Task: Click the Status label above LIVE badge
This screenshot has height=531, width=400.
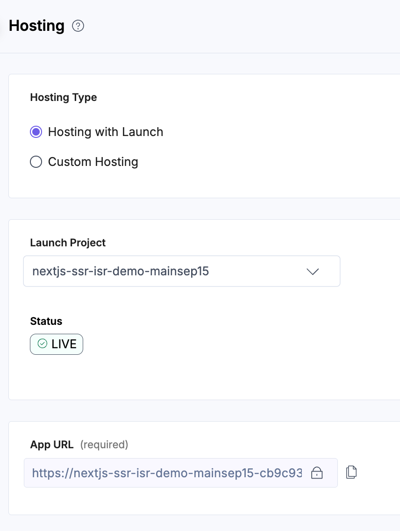Action: [46, 321]
